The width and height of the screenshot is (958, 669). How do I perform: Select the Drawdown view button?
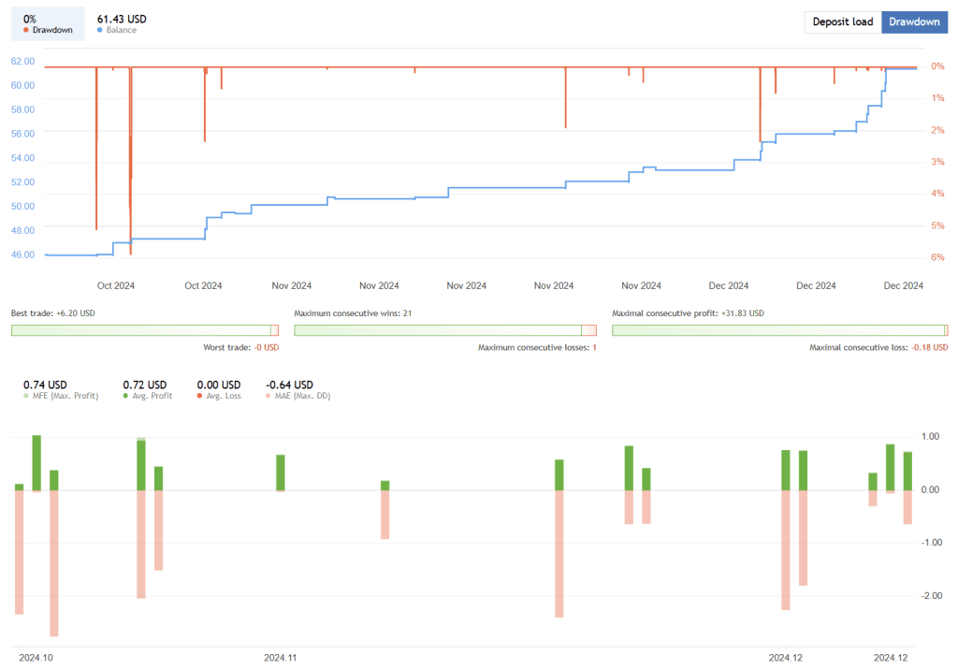tap(914, 22)
